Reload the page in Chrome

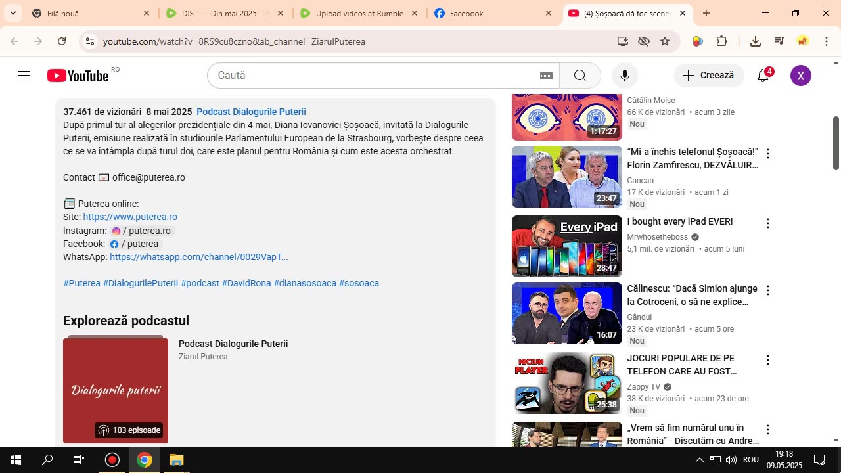click(x=62, y=41)
